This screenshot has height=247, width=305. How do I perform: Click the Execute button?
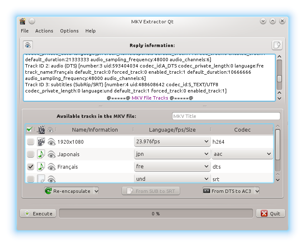point(38,213)
